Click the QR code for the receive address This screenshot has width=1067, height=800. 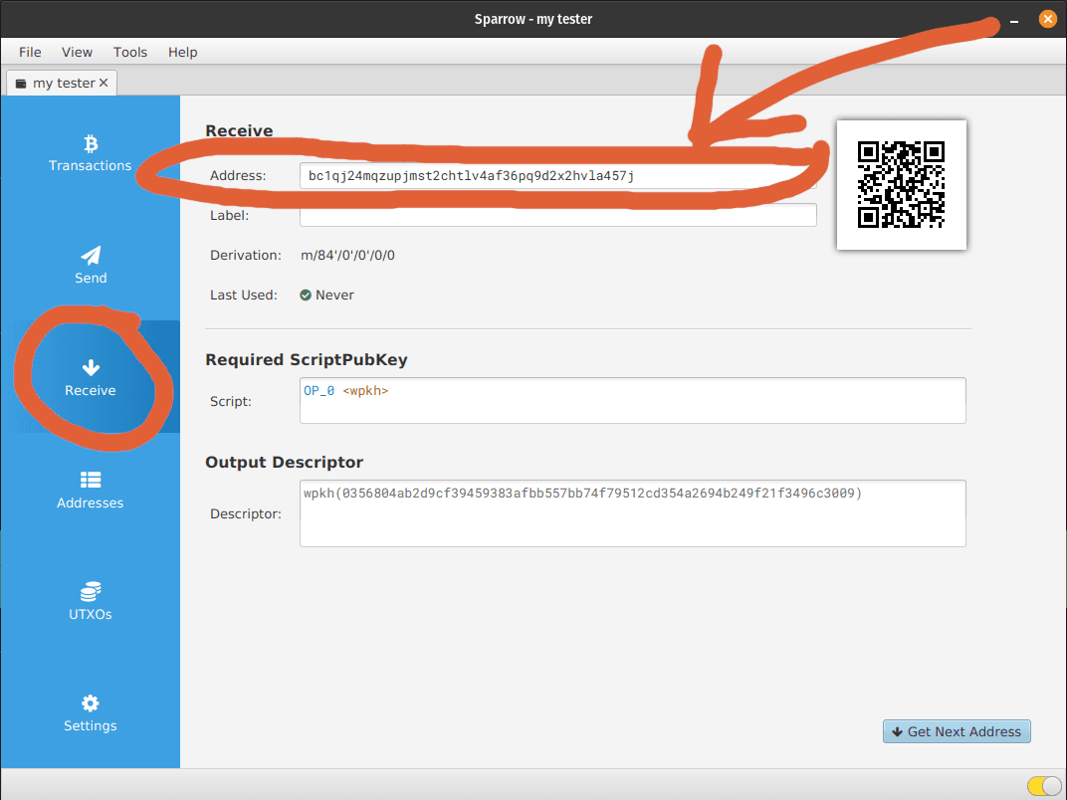tap(901, 185)
